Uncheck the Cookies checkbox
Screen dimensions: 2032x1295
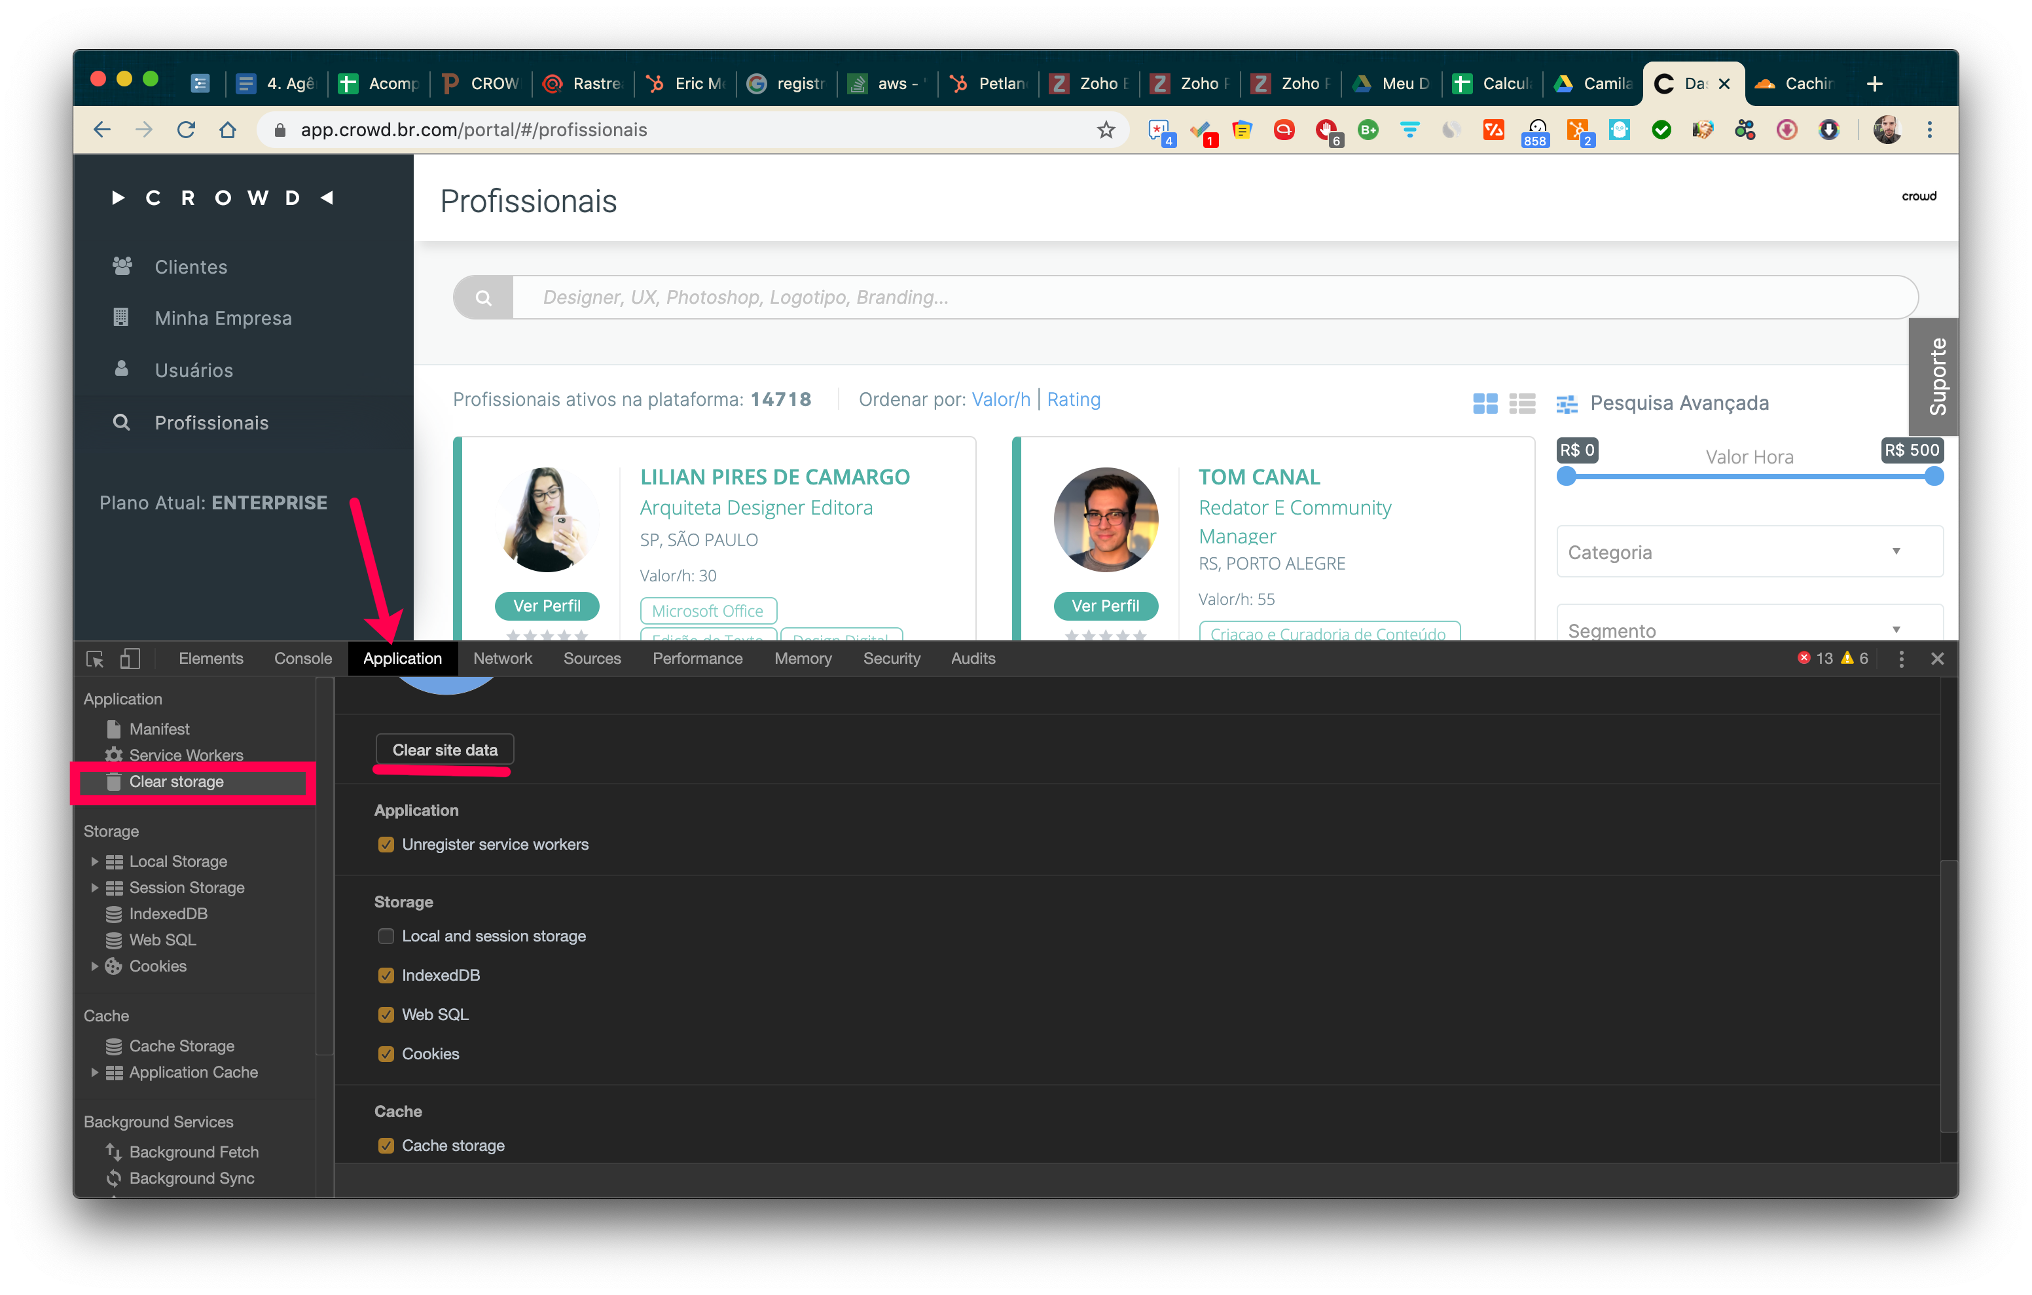[386, 1053]
